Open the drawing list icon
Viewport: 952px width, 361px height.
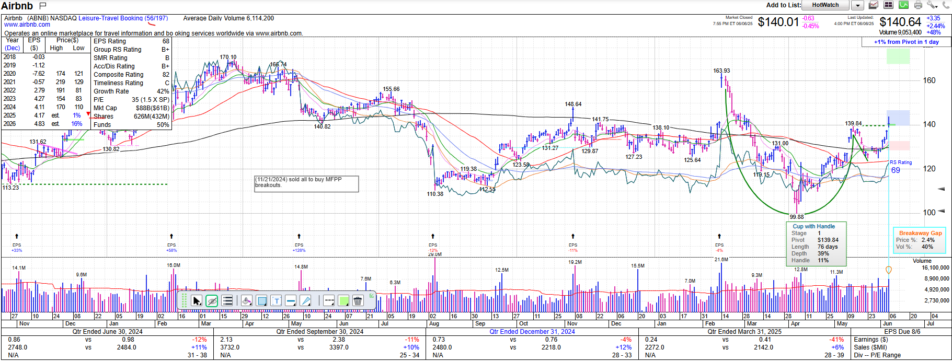tap(227, 300)
